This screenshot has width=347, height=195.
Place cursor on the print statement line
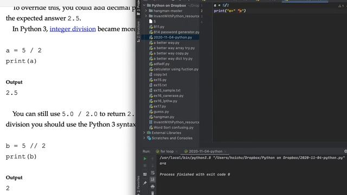[x=230, y=11]
